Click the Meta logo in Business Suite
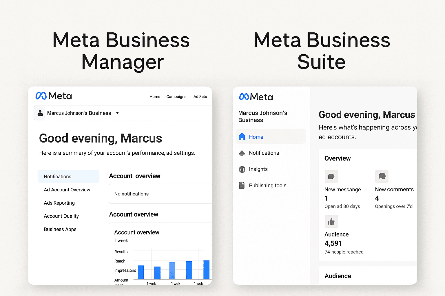 [x=256, y=97]
